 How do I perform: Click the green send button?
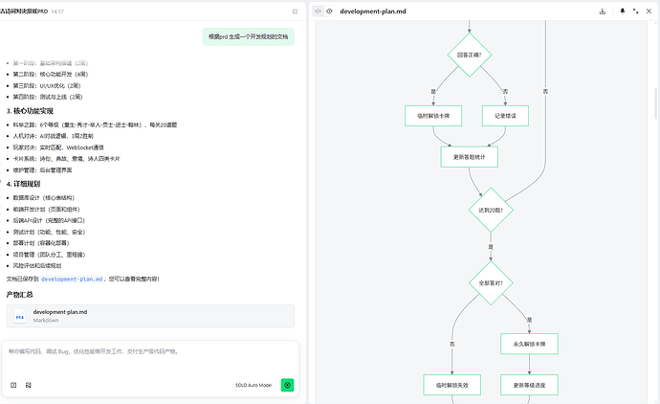coord(287,385)
